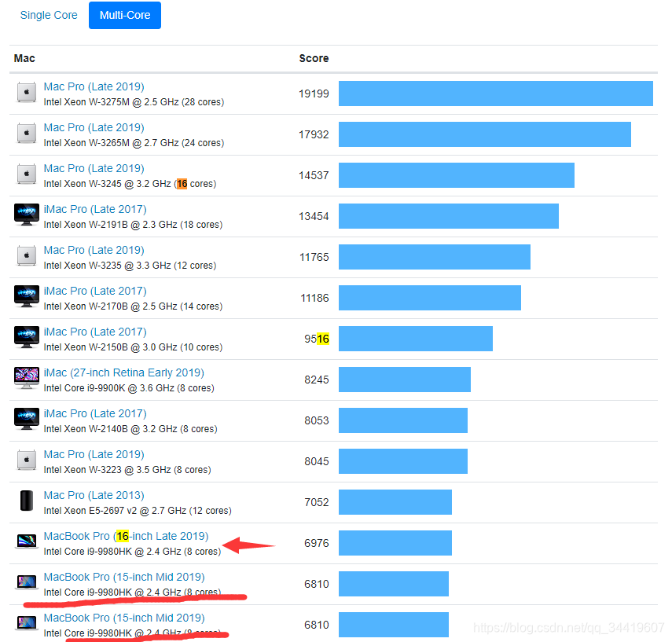
Task: Click iMac Pro icon beside Xeon W-2140B
Action: click(27, 419)
